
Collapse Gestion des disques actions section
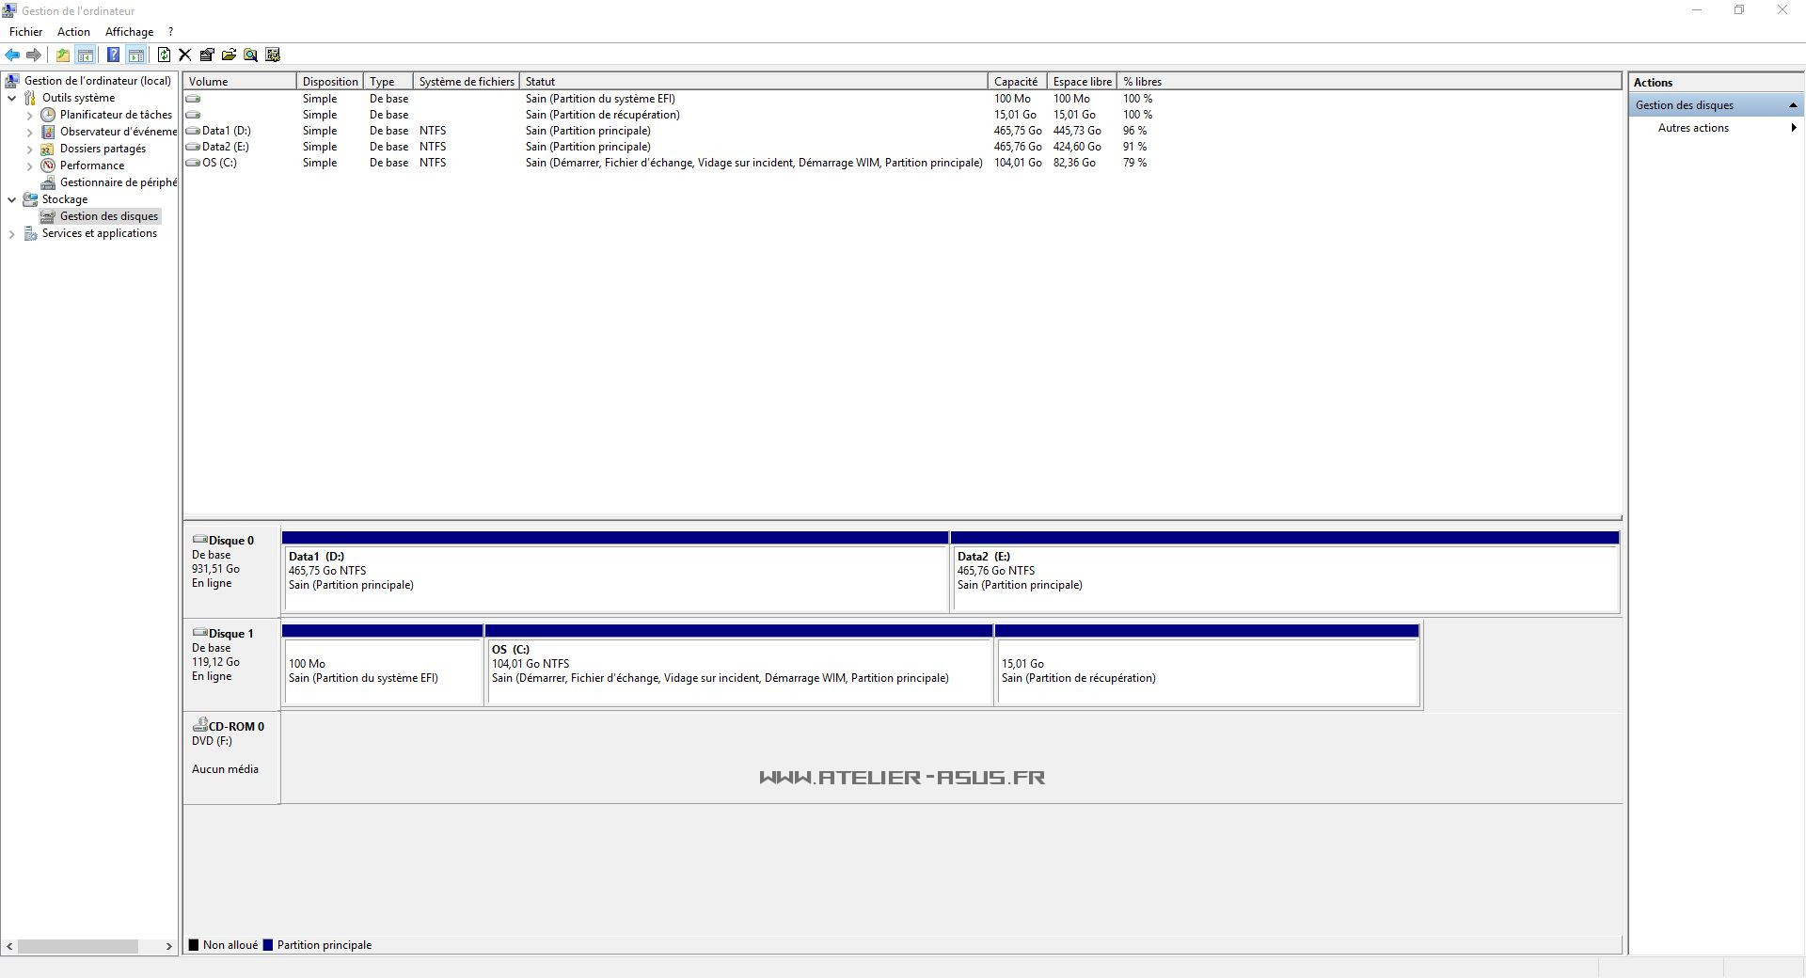1793,105
